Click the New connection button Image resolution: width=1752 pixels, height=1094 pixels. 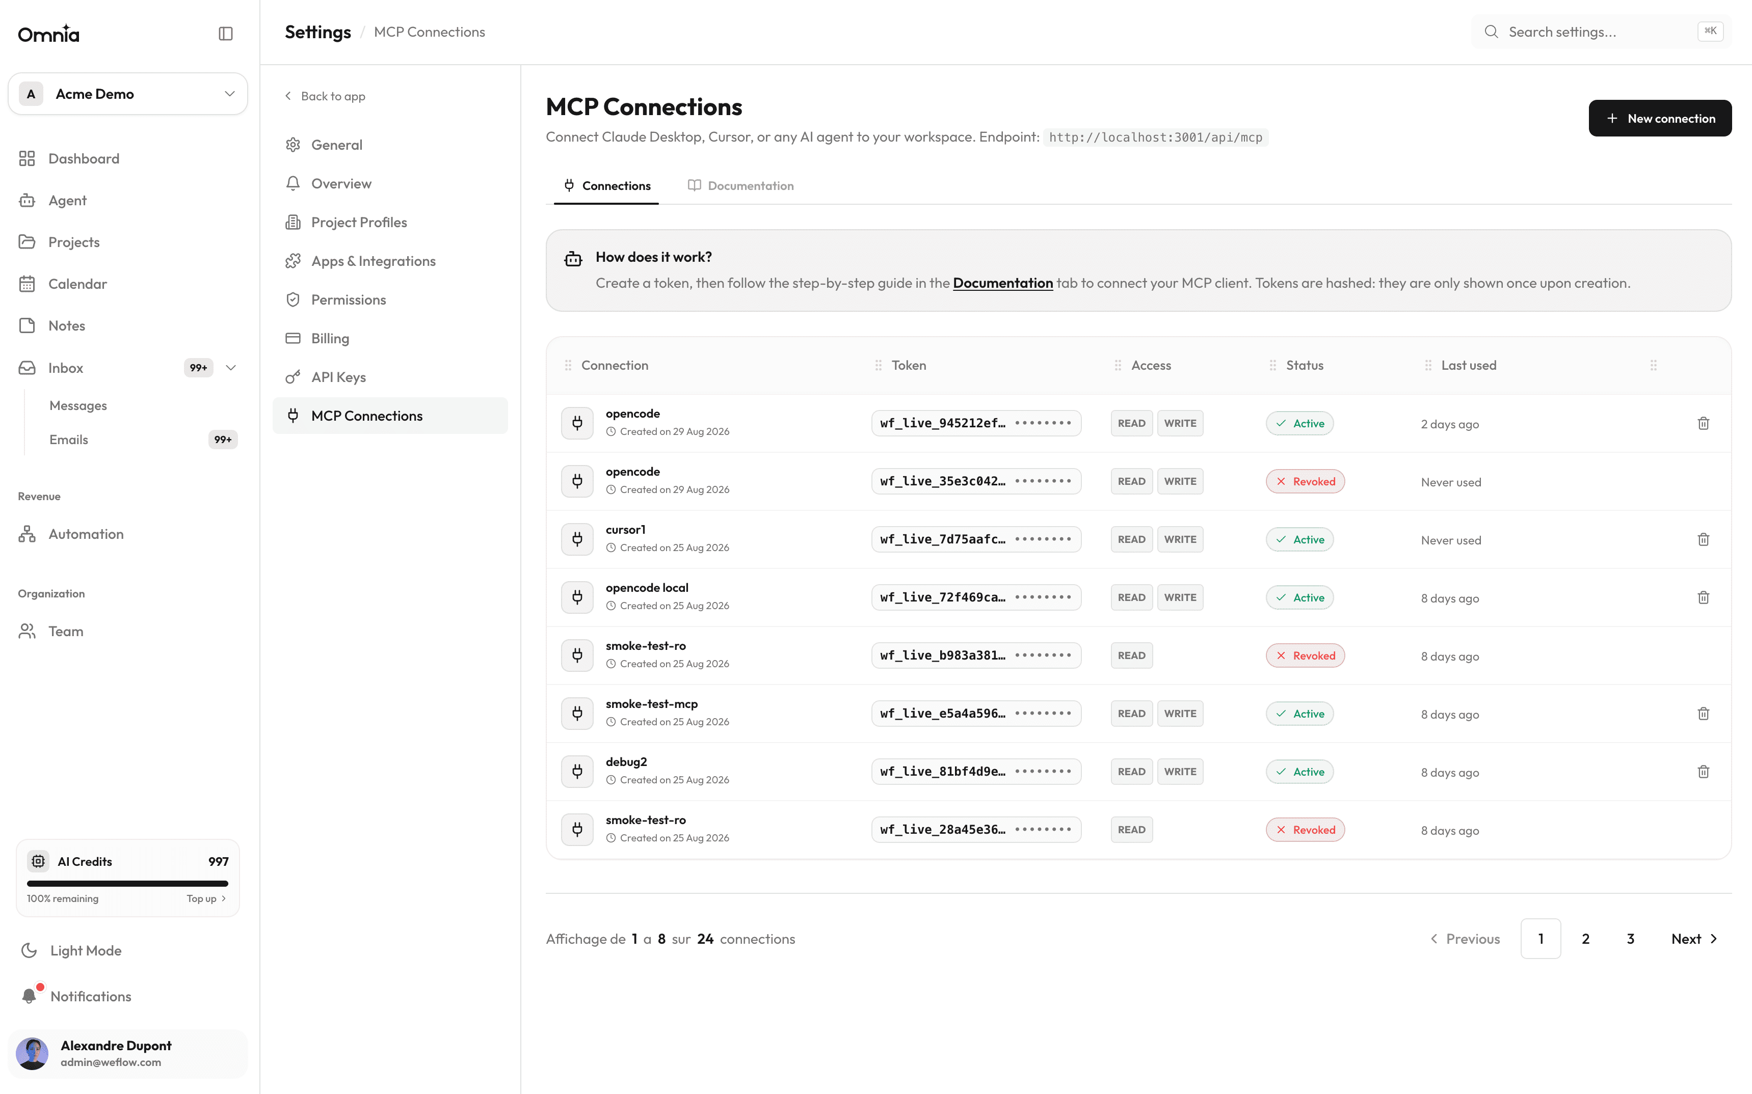point(1660,118)
